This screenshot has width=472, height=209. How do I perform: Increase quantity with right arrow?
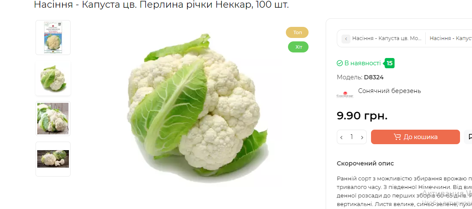362,137
